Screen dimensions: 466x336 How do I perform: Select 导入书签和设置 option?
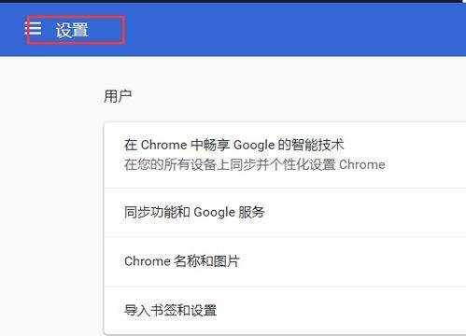285,310
